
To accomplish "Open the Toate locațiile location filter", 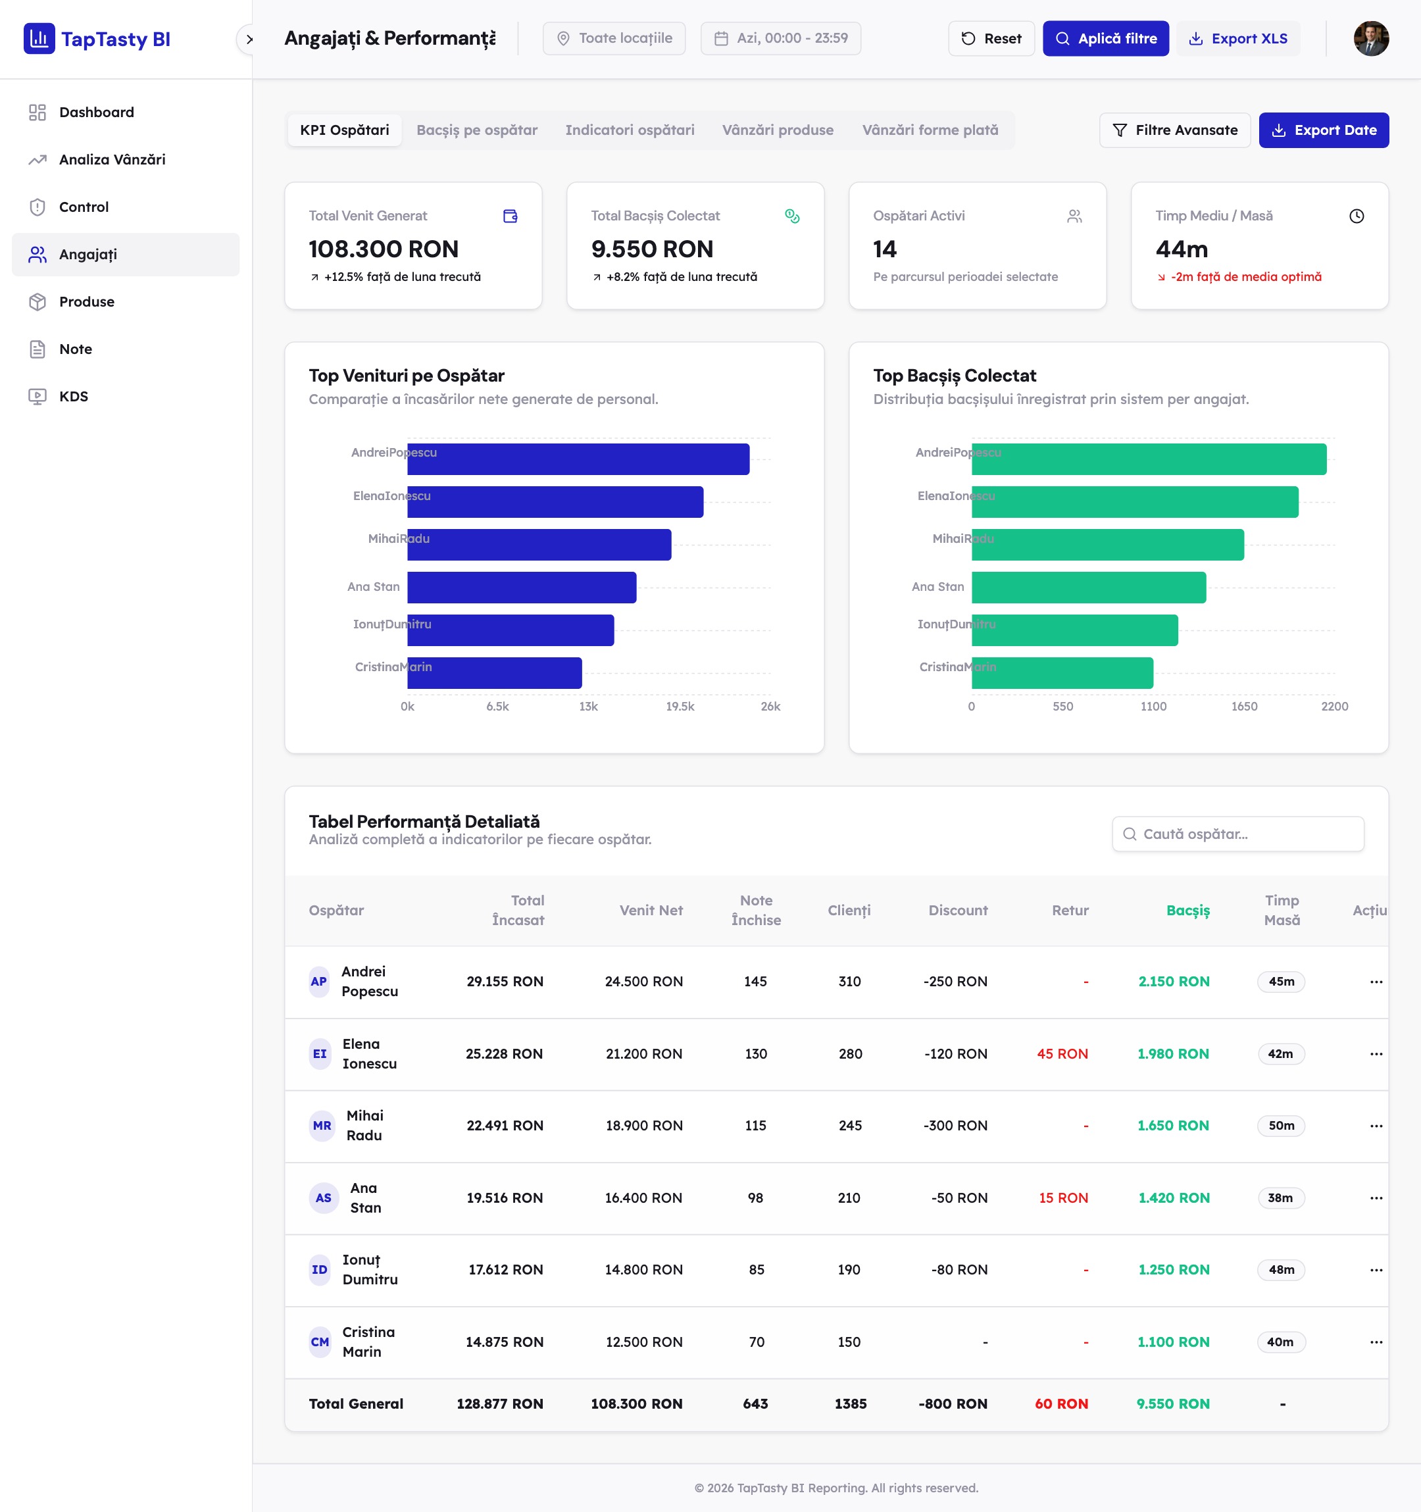I will coord(614,39).
